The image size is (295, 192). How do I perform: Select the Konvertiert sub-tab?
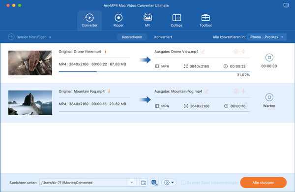[x=163, y=37]
